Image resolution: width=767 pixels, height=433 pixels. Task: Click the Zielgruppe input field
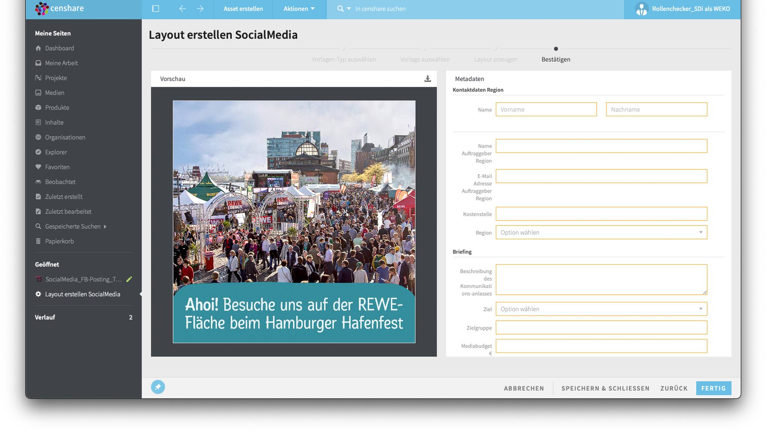pos(601,327)
